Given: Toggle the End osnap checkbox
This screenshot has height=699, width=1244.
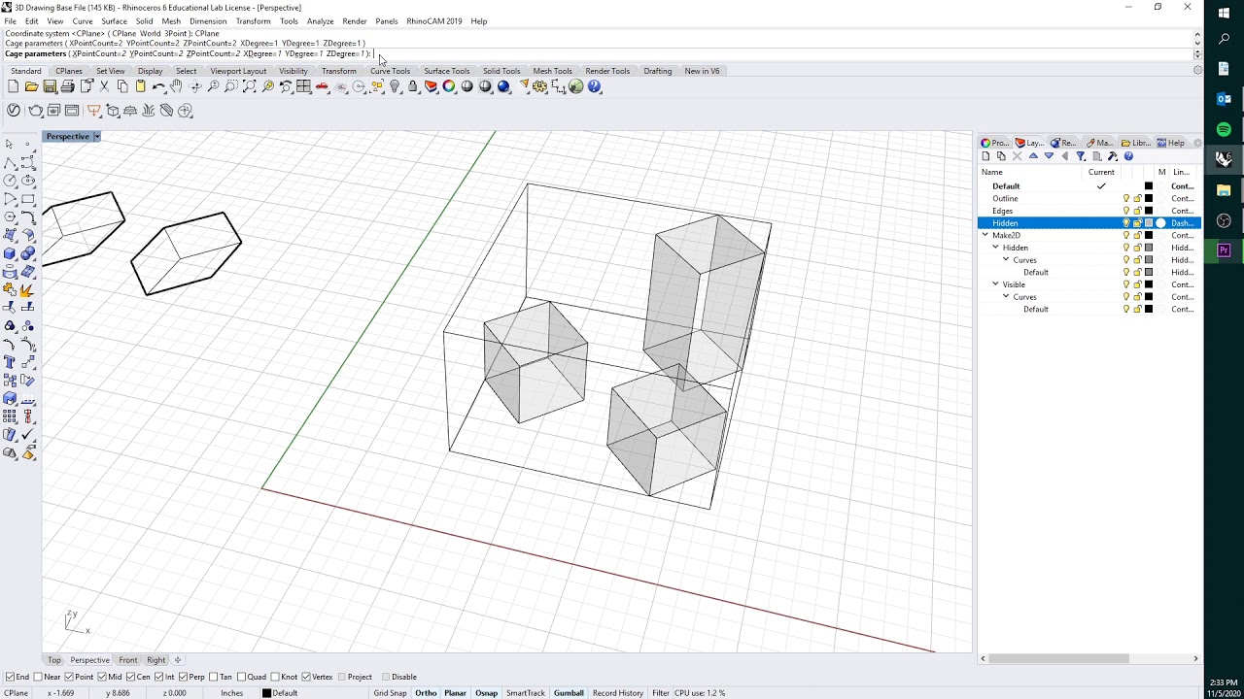Looking at the screenshot, I should click(10, 677).
